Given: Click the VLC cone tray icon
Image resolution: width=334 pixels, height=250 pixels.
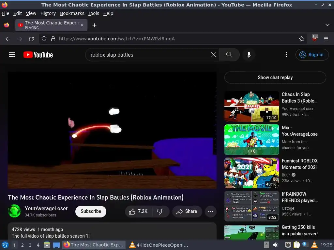Looking at the screenshot, I should click(314, 245).
